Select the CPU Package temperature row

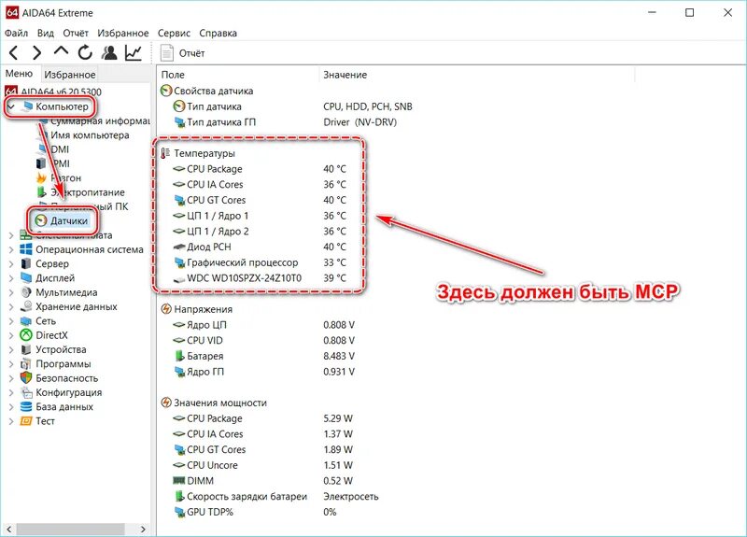(x=261, y=169)
